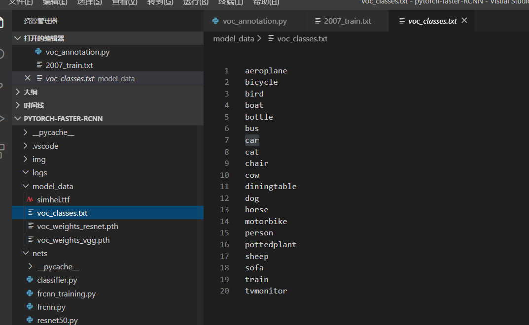Click model_data in the breadcrumb path
This screenshot has height=325, width=529.
[x=234, y=39]
